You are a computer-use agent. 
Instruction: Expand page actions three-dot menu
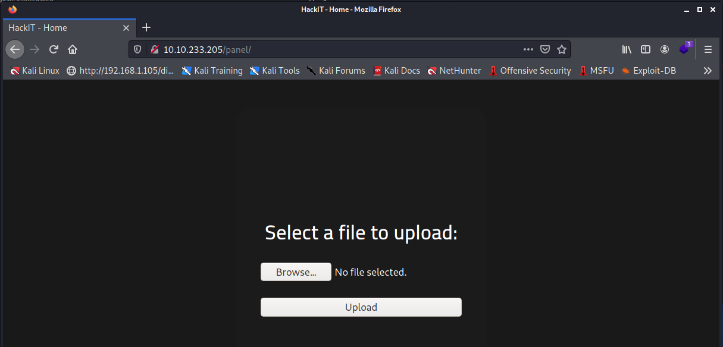(528, 49)
